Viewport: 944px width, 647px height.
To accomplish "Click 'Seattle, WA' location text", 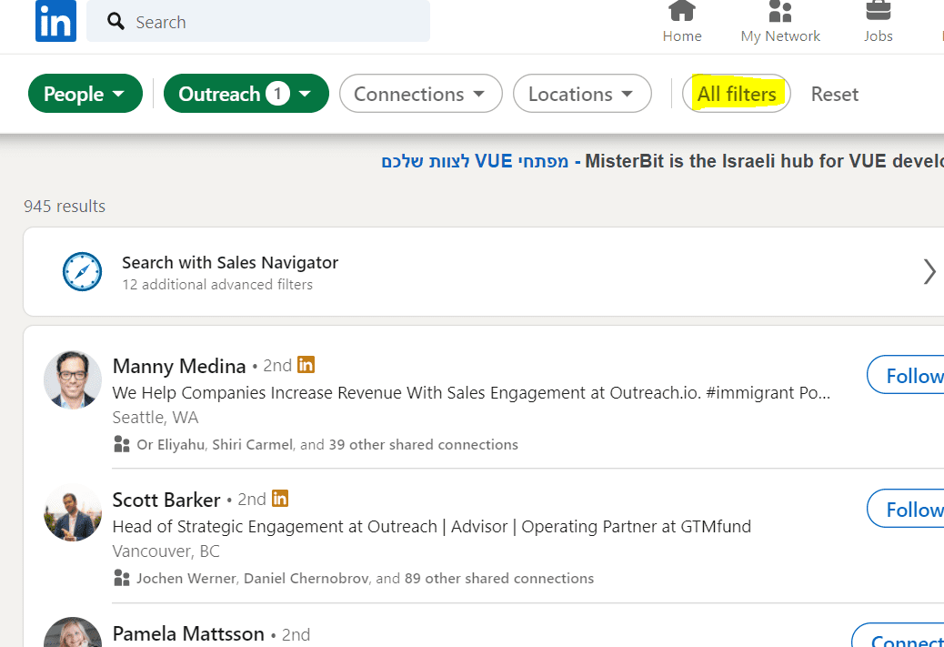I will [156, 418].
